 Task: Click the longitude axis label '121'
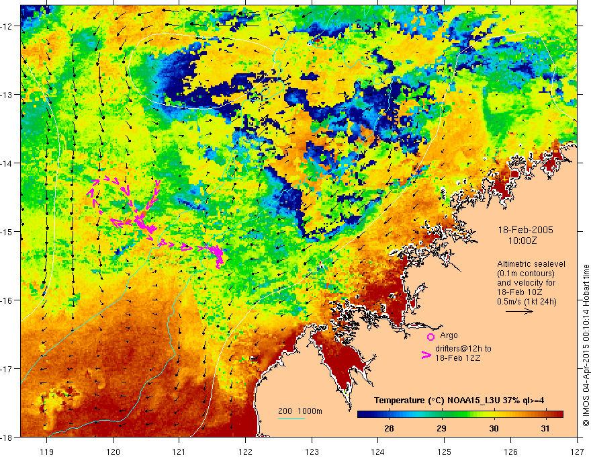(x=179, y=452)
